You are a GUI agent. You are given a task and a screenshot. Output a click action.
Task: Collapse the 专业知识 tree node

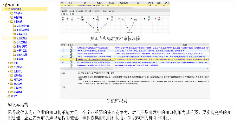[x=9, y=21]
